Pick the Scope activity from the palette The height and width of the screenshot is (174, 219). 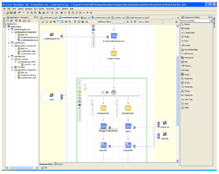[185, 74]
